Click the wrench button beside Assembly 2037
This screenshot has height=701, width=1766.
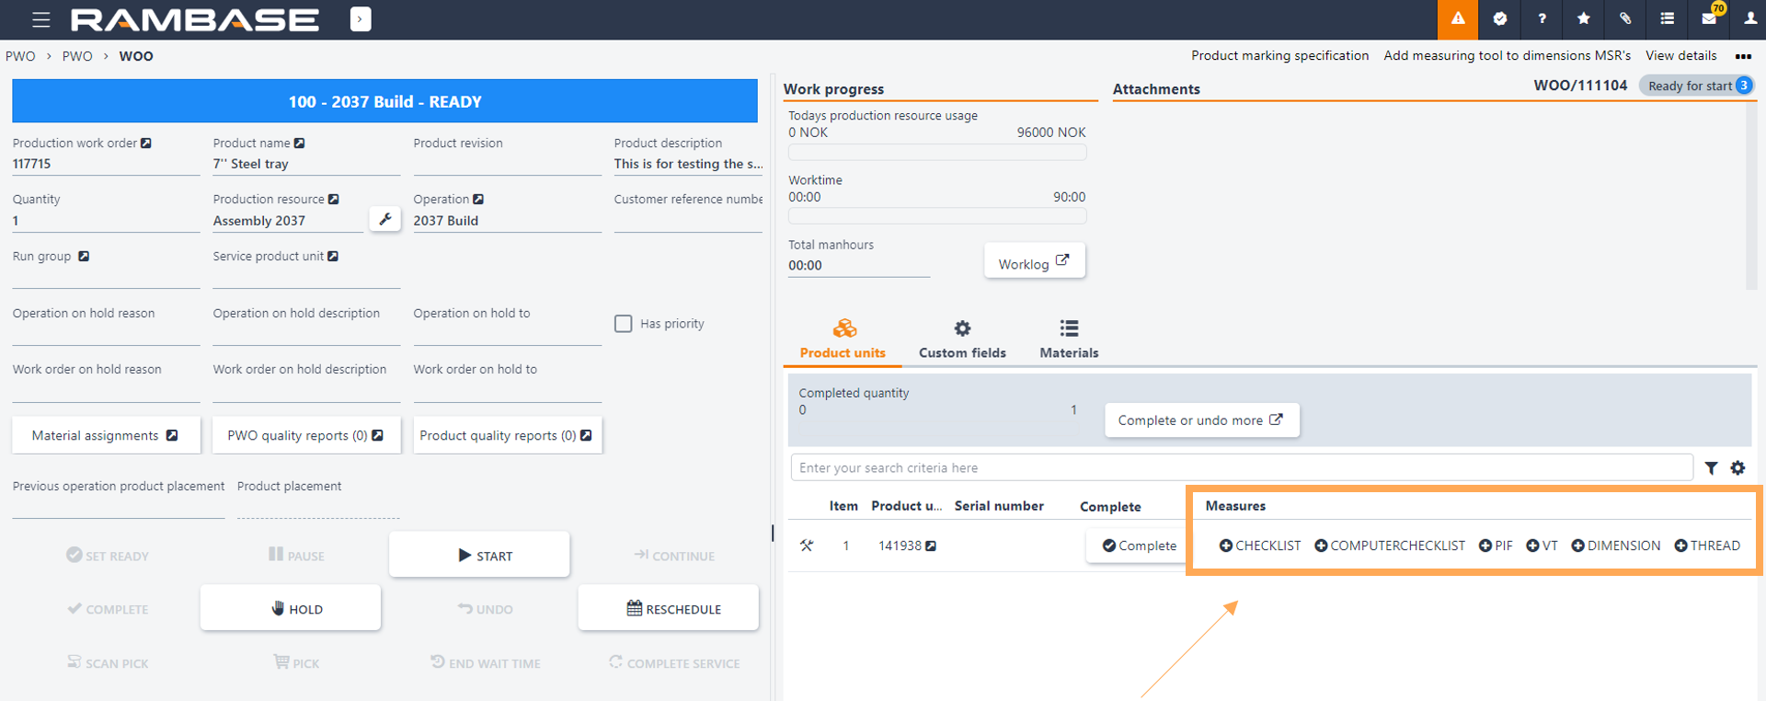point(385,219)
